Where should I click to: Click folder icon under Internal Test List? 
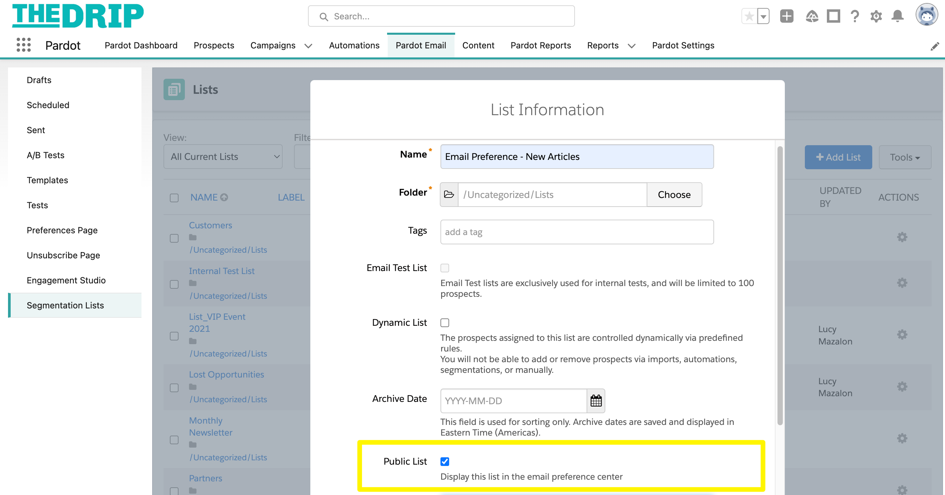tap(193, 283)
